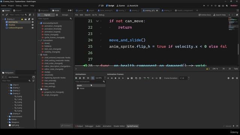
Task: Select fly_0.png in the FileSystem
Action: 18,96
